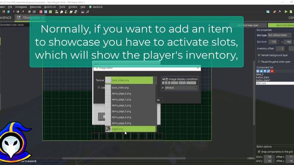
Task: Click the structure tree toolbar icon
Action: click(x=57, y=12)
